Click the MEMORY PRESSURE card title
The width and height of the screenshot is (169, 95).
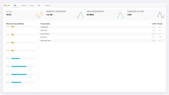(56, 12)
